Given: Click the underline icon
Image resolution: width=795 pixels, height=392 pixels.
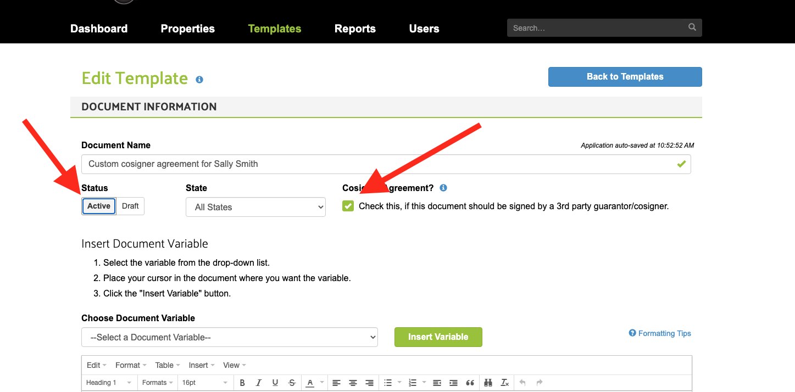Looking at the screenshot, I should pos(275,383).
